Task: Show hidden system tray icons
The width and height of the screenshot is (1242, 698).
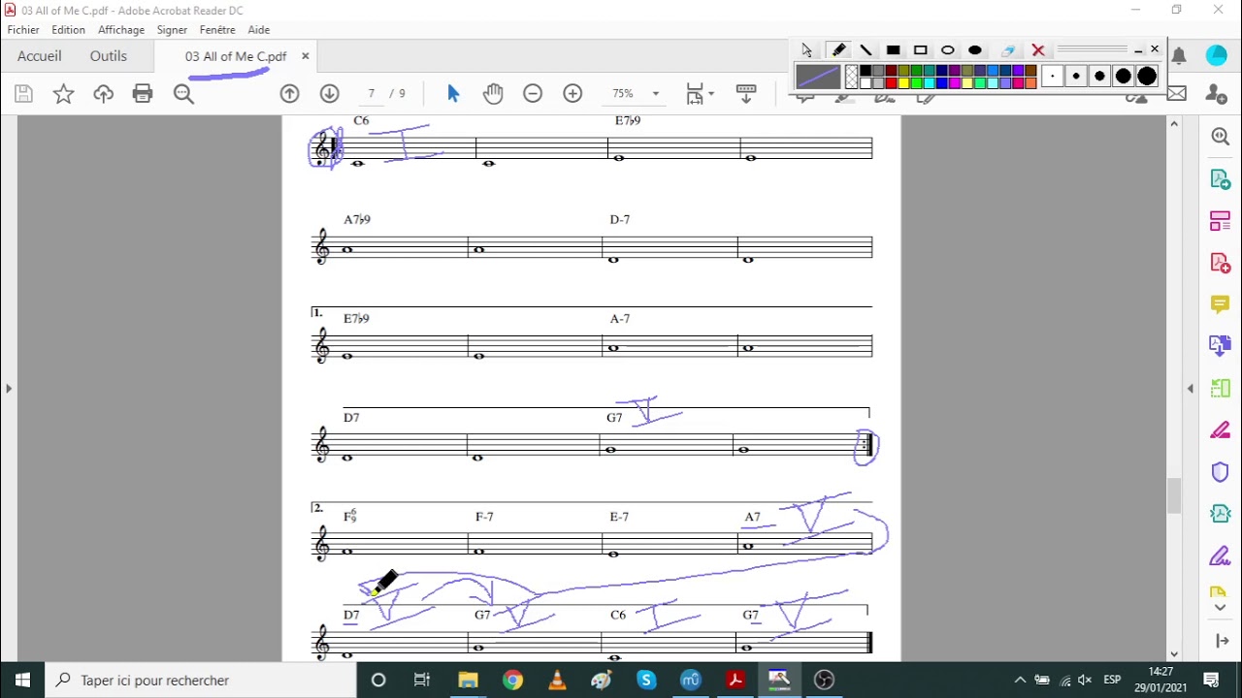Action: pyautogui.click(x=1020, y=680)
